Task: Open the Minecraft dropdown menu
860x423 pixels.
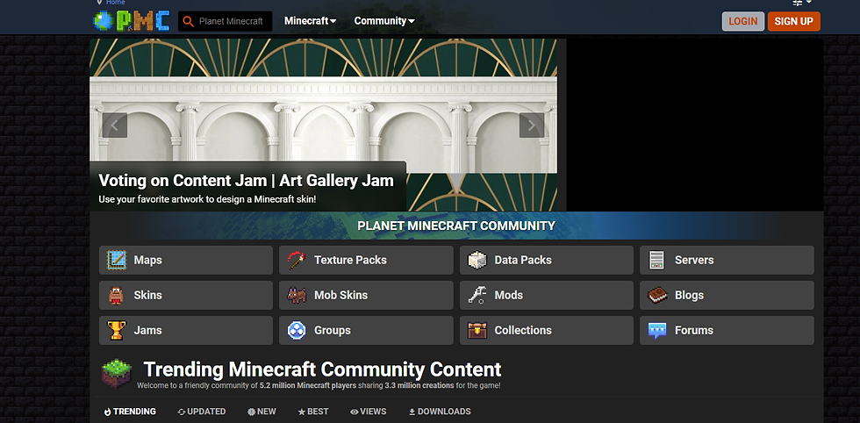Action: point(310,21)
